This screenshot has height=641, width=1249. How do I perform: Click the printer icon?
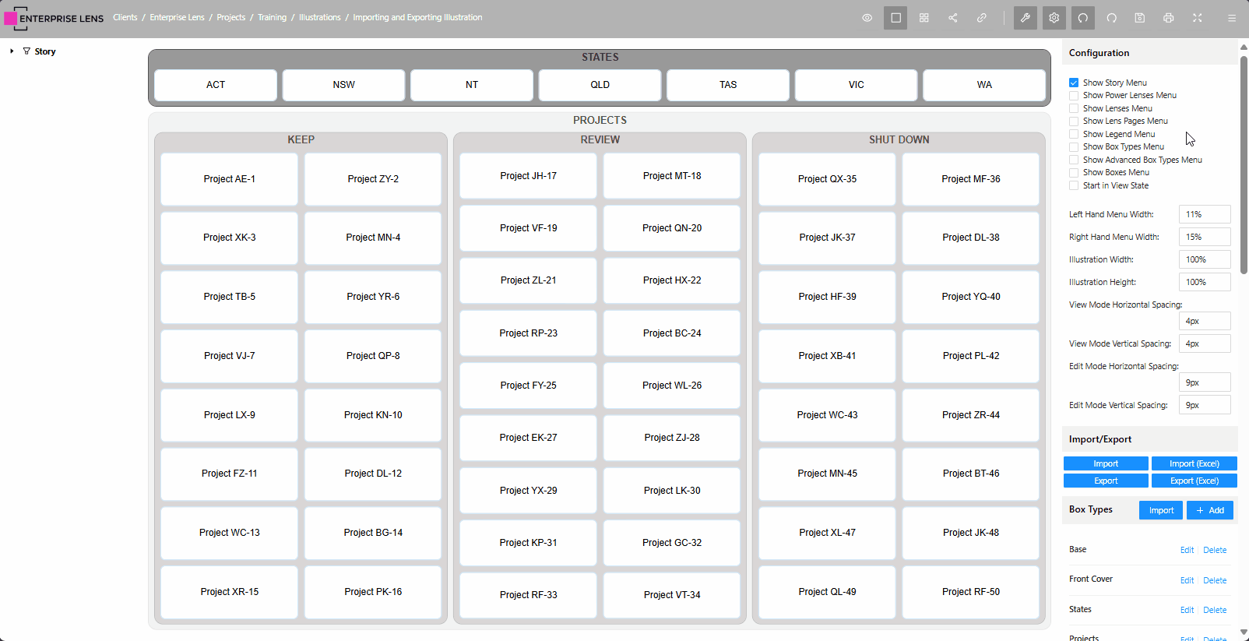pyautogui.click(x=1169, y=18)
